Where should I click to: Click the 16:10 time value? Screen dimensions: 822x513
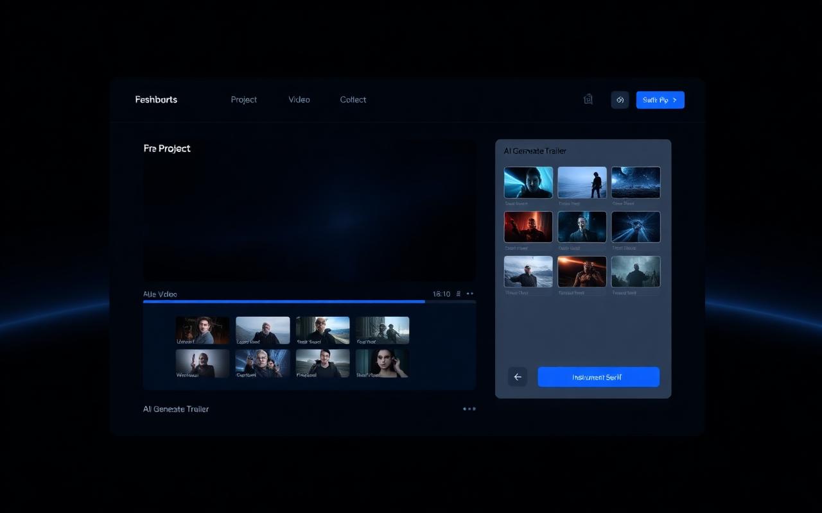pos(441,294)
